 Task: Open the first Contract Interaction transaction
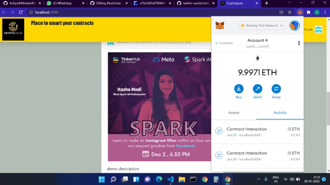tap(257, 132)
